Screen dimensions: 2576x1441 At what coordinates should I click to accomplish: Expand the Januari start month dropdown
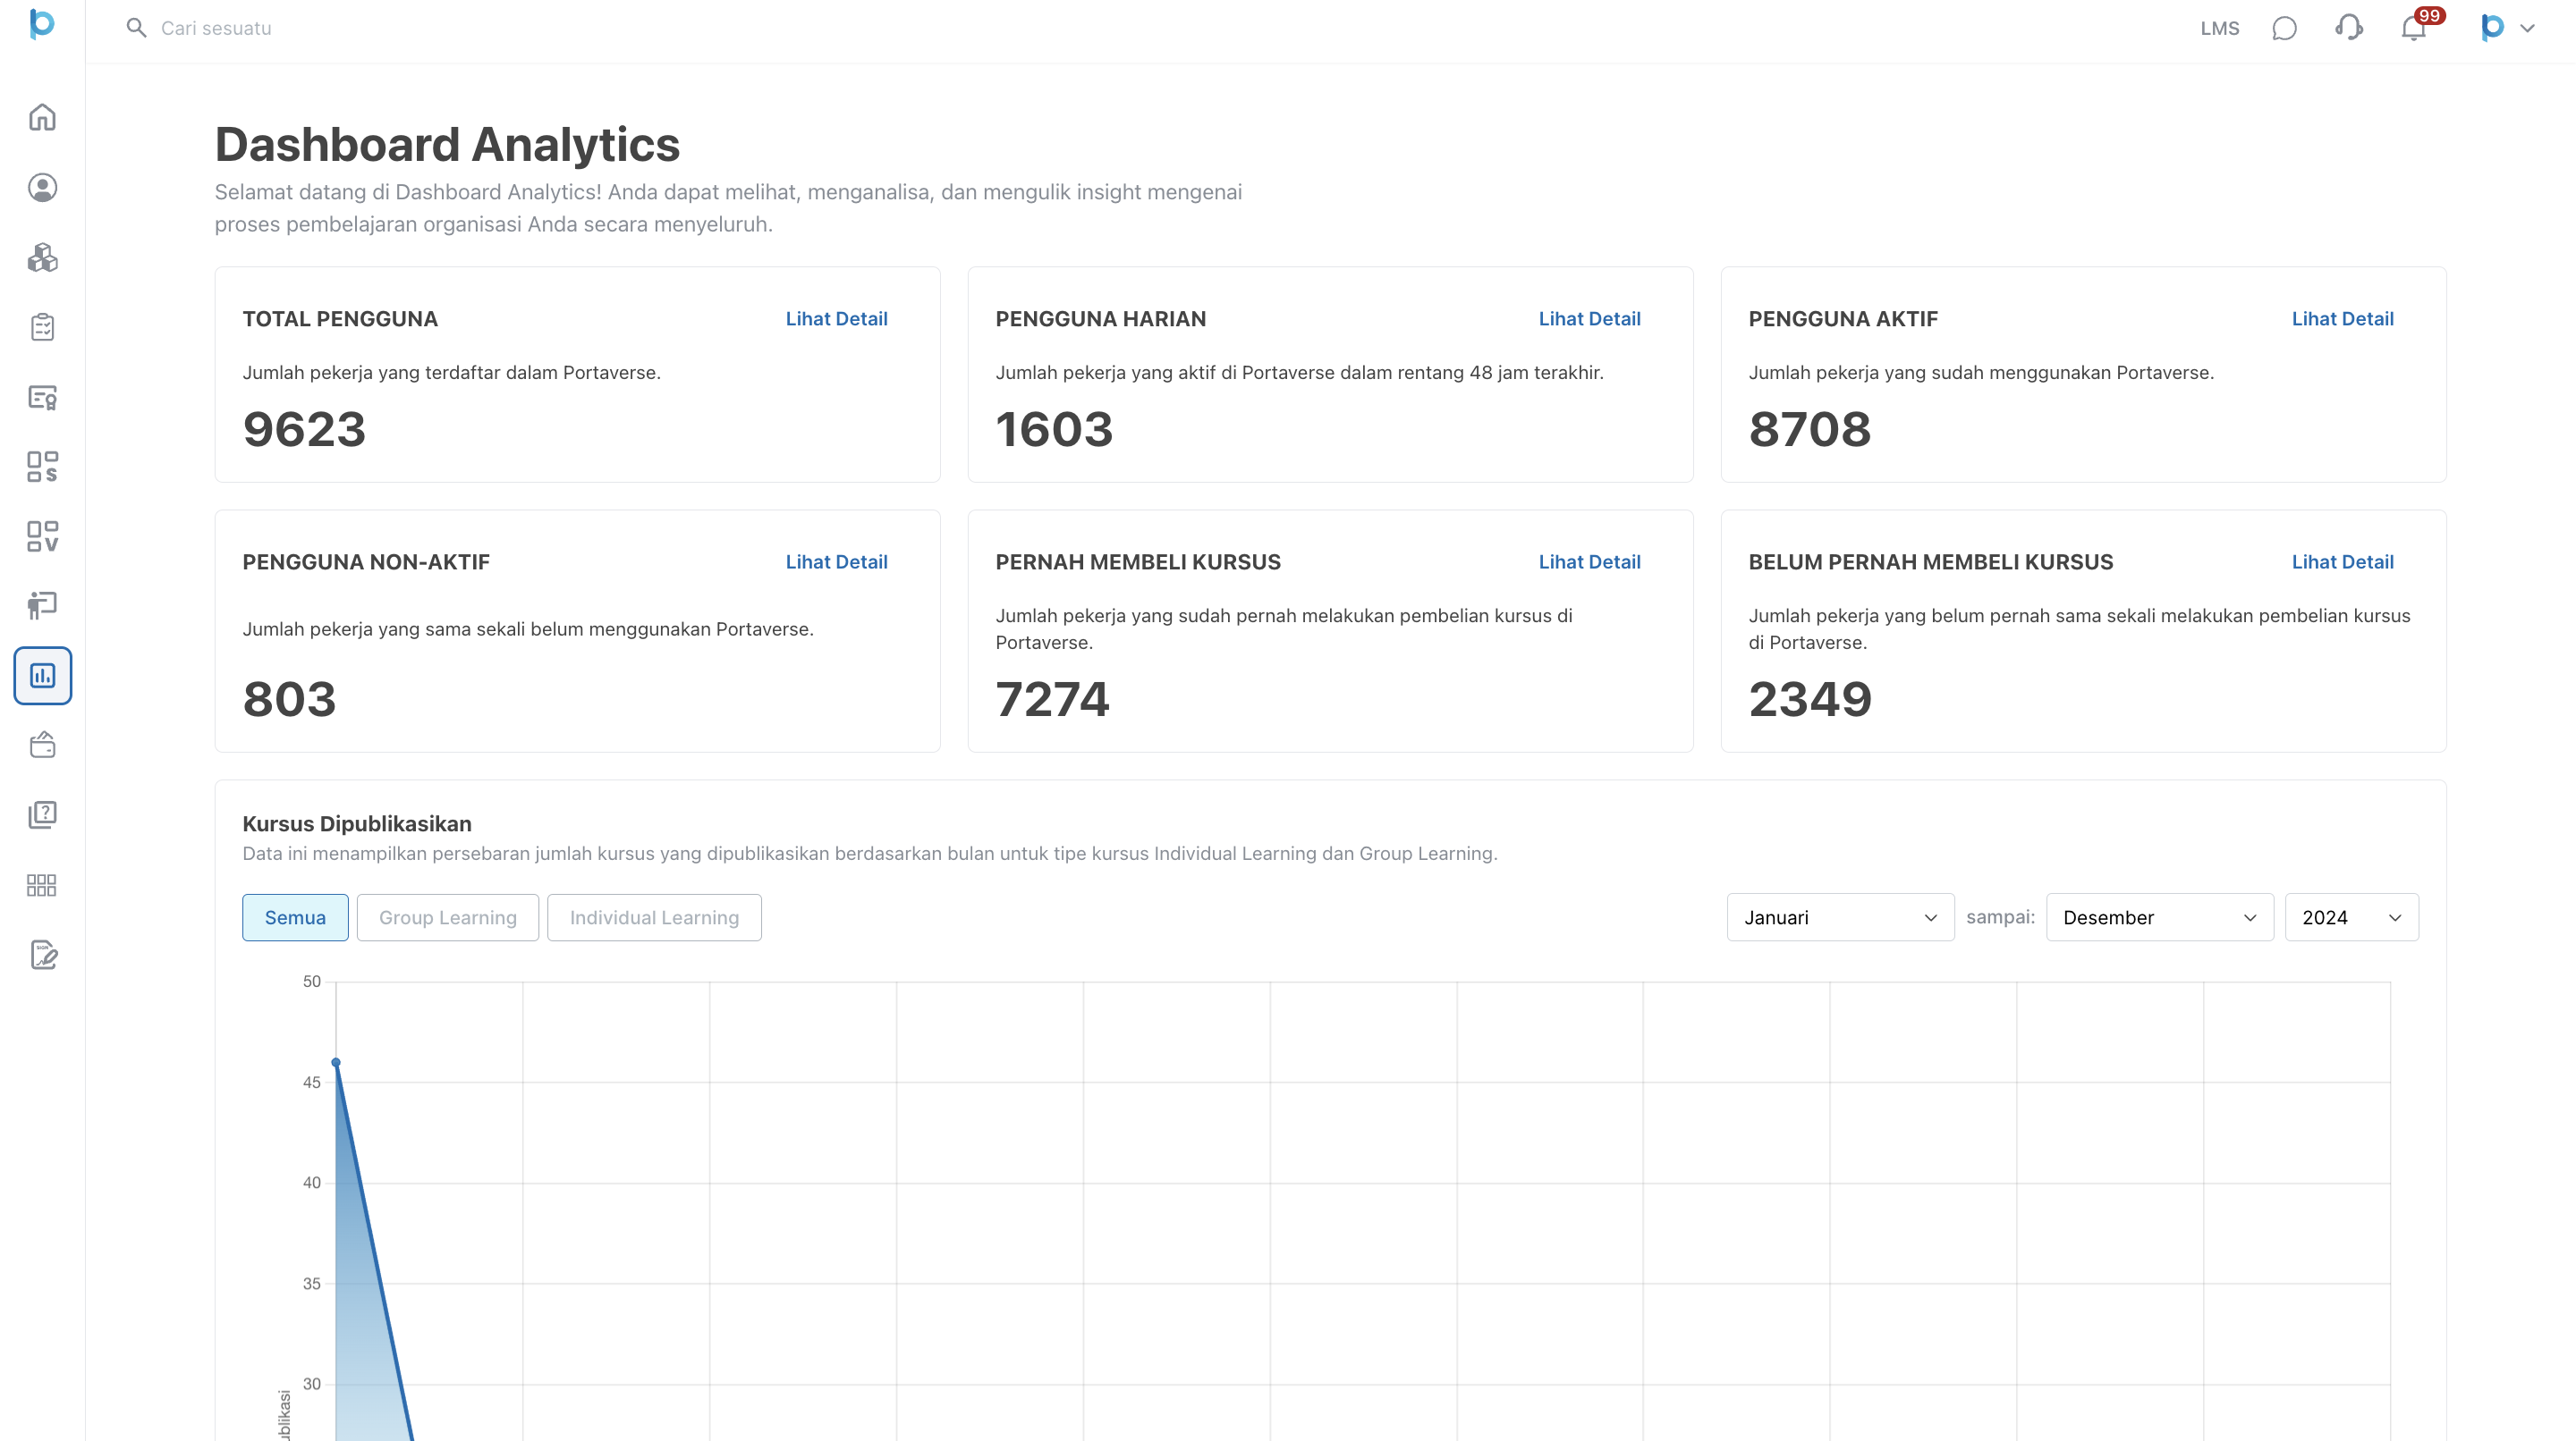tap(1839, 917)
